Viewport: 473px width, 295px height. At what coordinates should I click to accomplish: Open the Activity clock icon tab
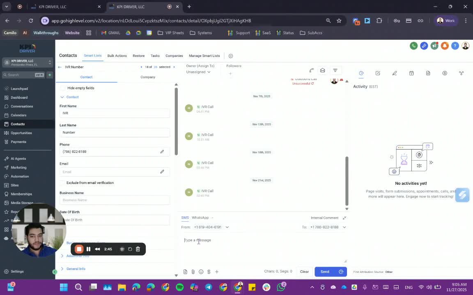pyautogui.click(x=361, y=73)
